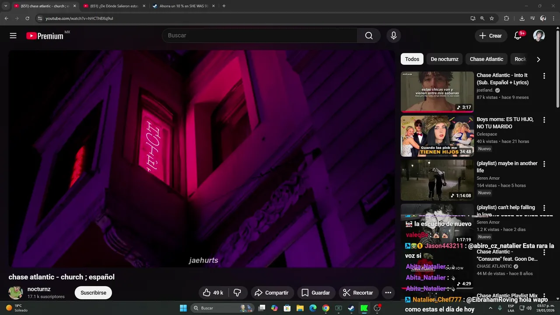This screenshot has width=560, height=315.
Task: Open the YouTube account avatar menu
Action: 539,36
